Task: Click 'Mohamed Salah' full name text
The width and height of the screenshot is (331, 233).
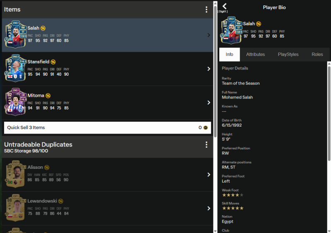Action: point(237,97)
